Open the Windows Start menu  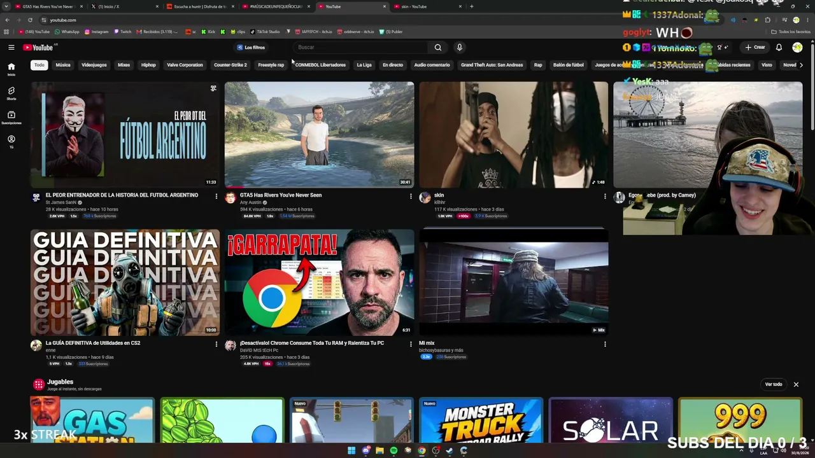[351, 450]
